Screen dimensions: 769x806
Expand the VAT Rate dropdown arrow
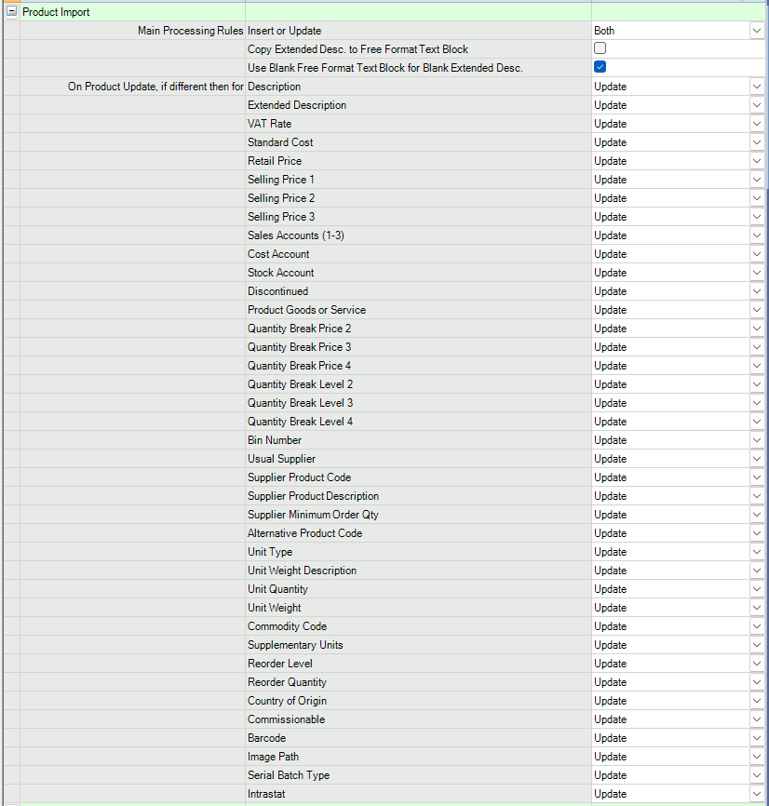click(756, 124)
